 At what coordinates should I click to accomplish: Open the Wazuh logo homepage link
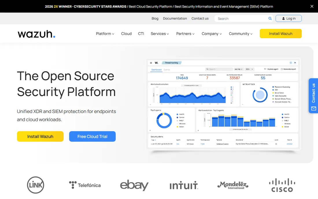coord(36,34)
